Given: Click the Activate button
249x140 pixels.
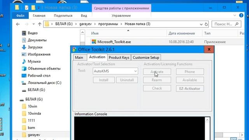Looking at the screenshot, I should [x=157, y=72].
